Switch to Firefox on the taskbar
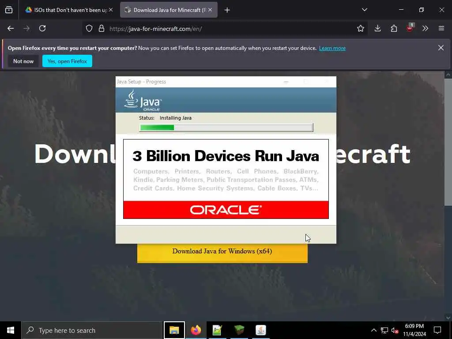The height and width of the screenshot is (339, 452). pos(196,330)
